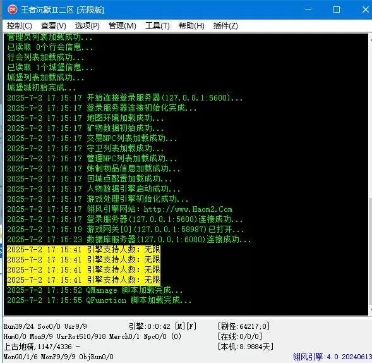This screenshot has height=363, width=372.
Task: Close the 王者沉默II二区 window
Action: tap(365, 9)
